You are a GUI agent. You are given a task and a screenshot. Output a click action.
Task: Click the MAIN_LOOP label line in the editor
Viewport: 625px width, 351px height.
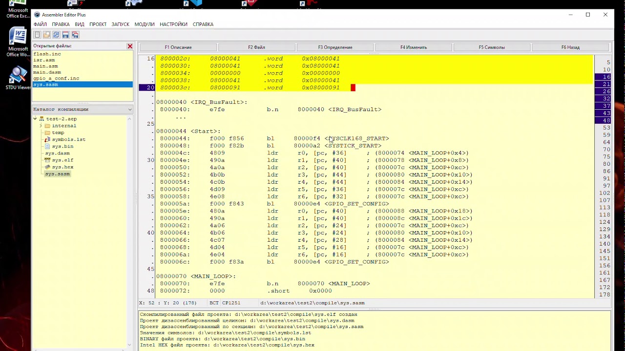196,276
